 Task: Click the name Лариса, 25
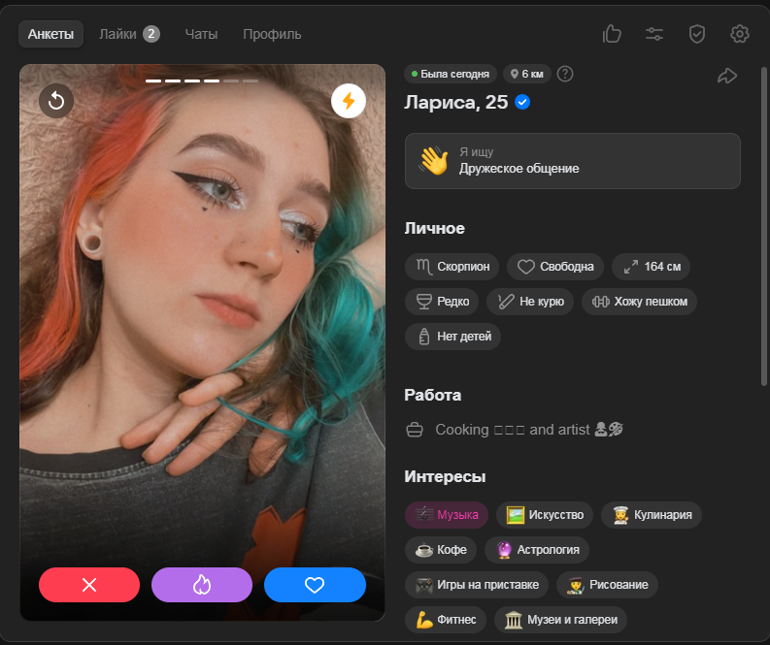pyautogui.click(x=456, y=102)
